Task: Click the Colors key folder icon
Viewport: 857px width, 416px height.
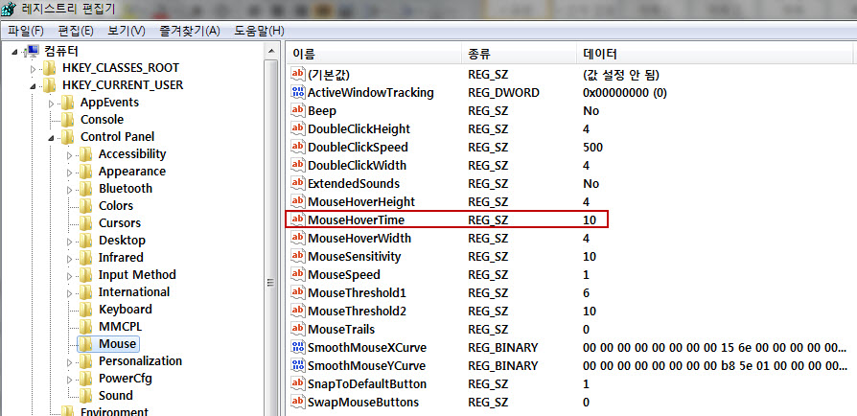Action: [85, 206]
